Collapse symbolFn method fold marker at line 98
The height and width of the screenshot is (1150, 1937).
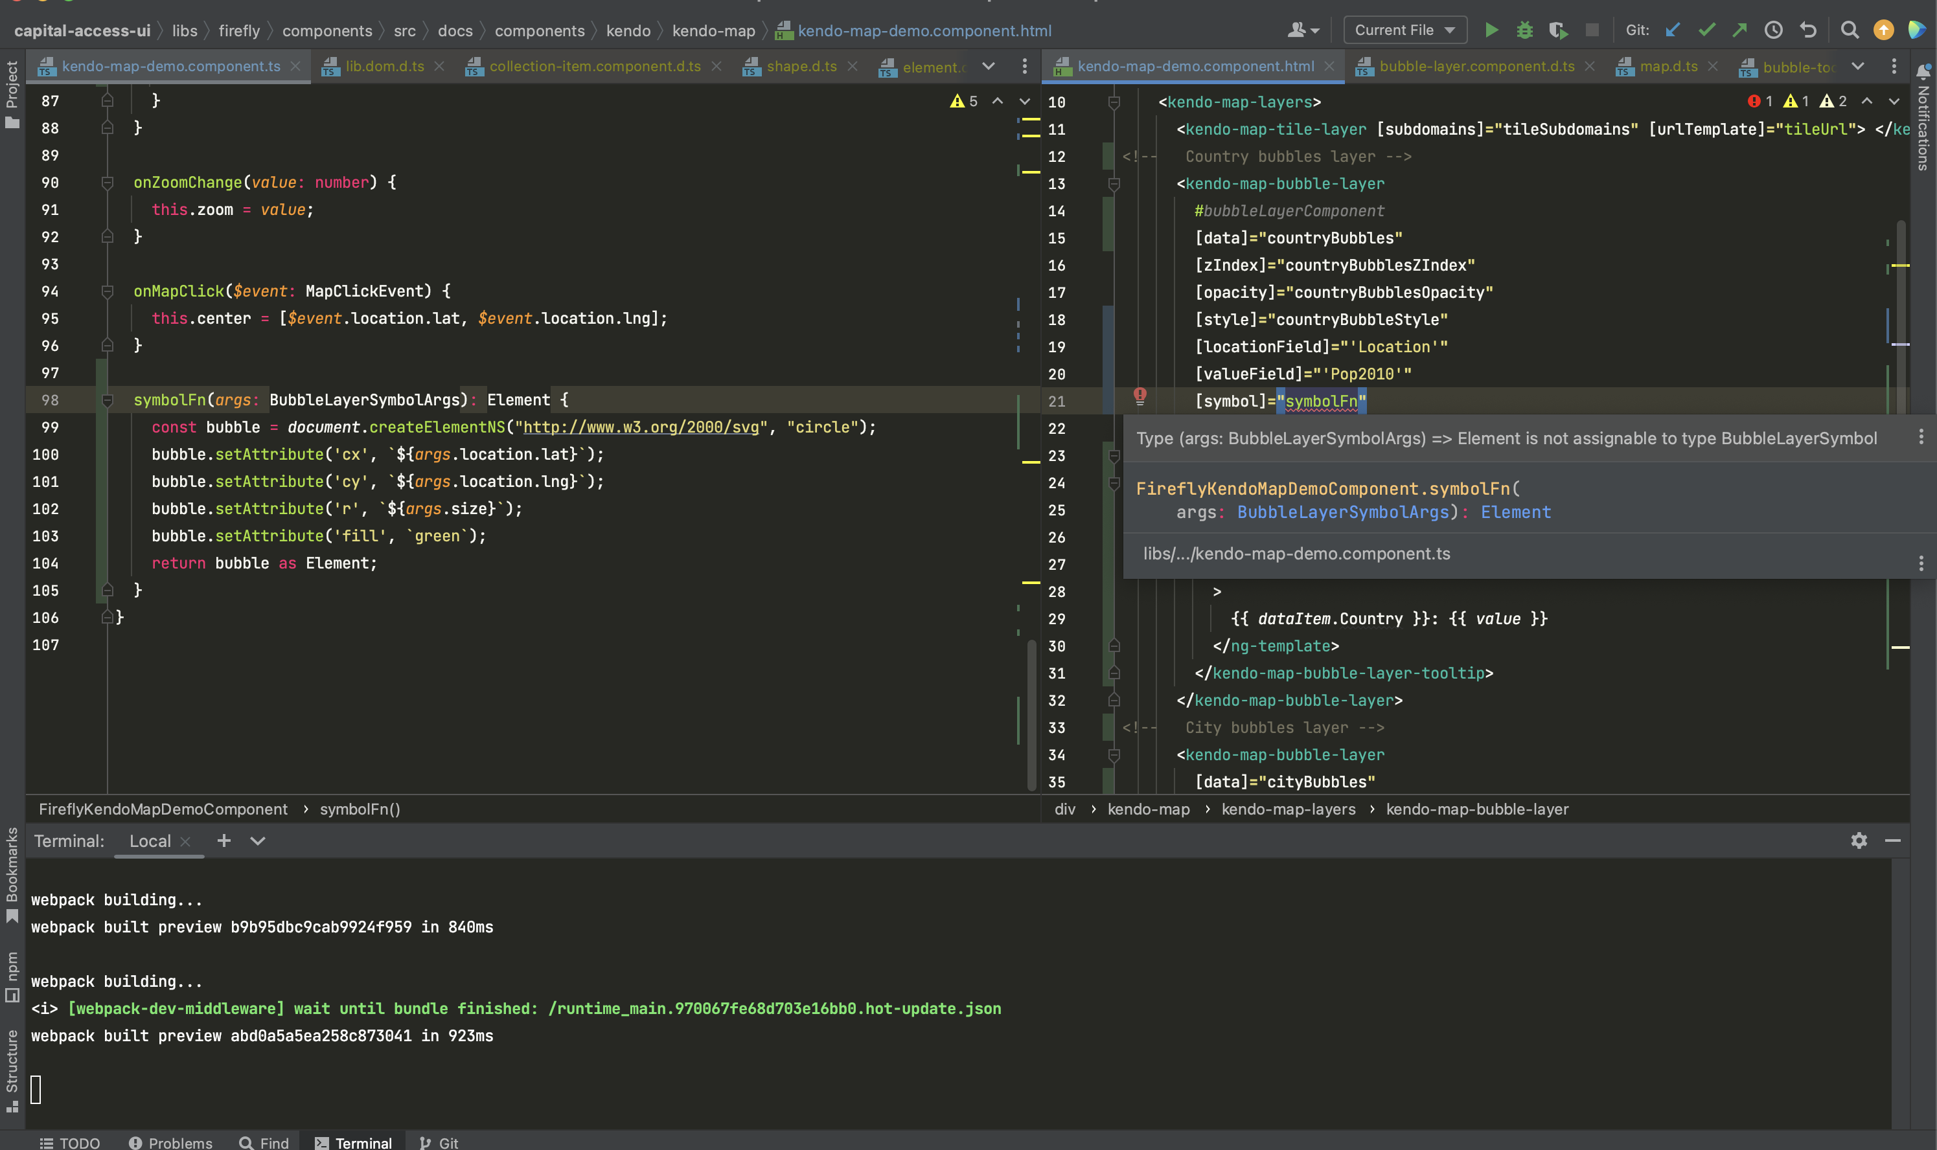108,401
